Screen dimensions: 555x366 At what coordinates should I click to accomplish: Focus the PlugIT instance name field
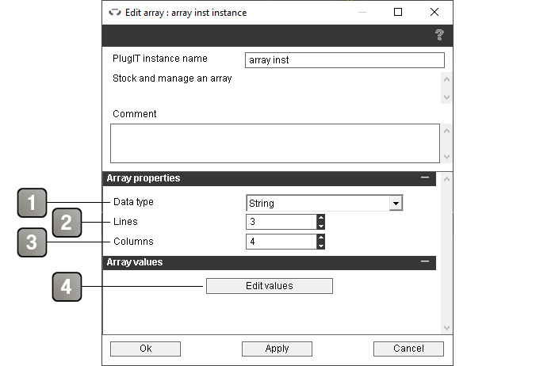point(344,60)
